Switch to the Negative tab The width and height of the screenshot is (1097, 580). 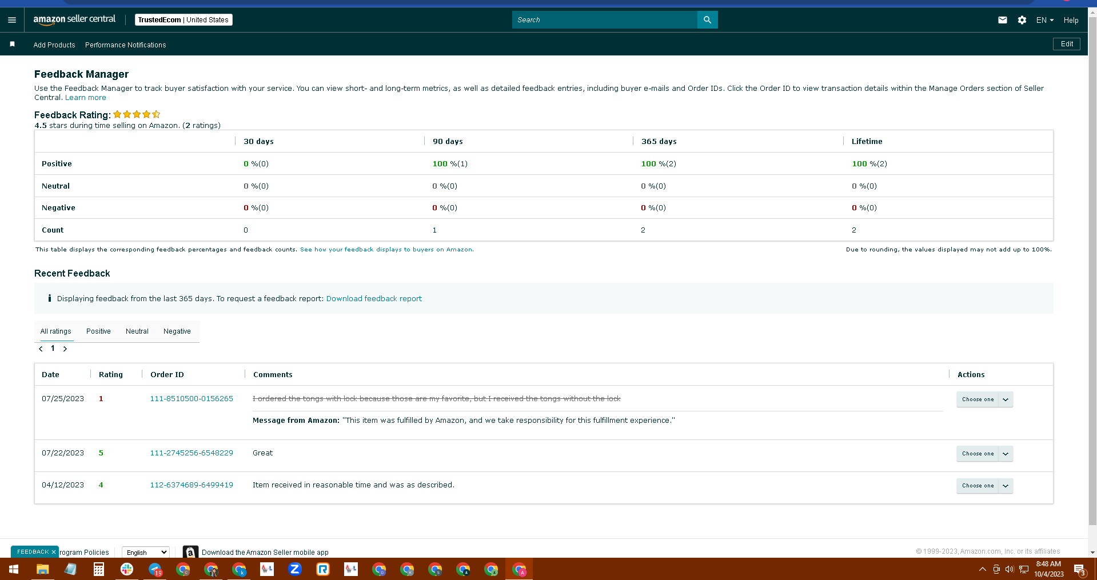pos(177,331)
